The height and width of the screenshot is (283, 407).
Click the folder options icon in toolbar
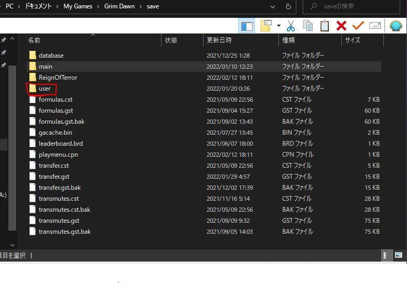click(x=266, y=26)
